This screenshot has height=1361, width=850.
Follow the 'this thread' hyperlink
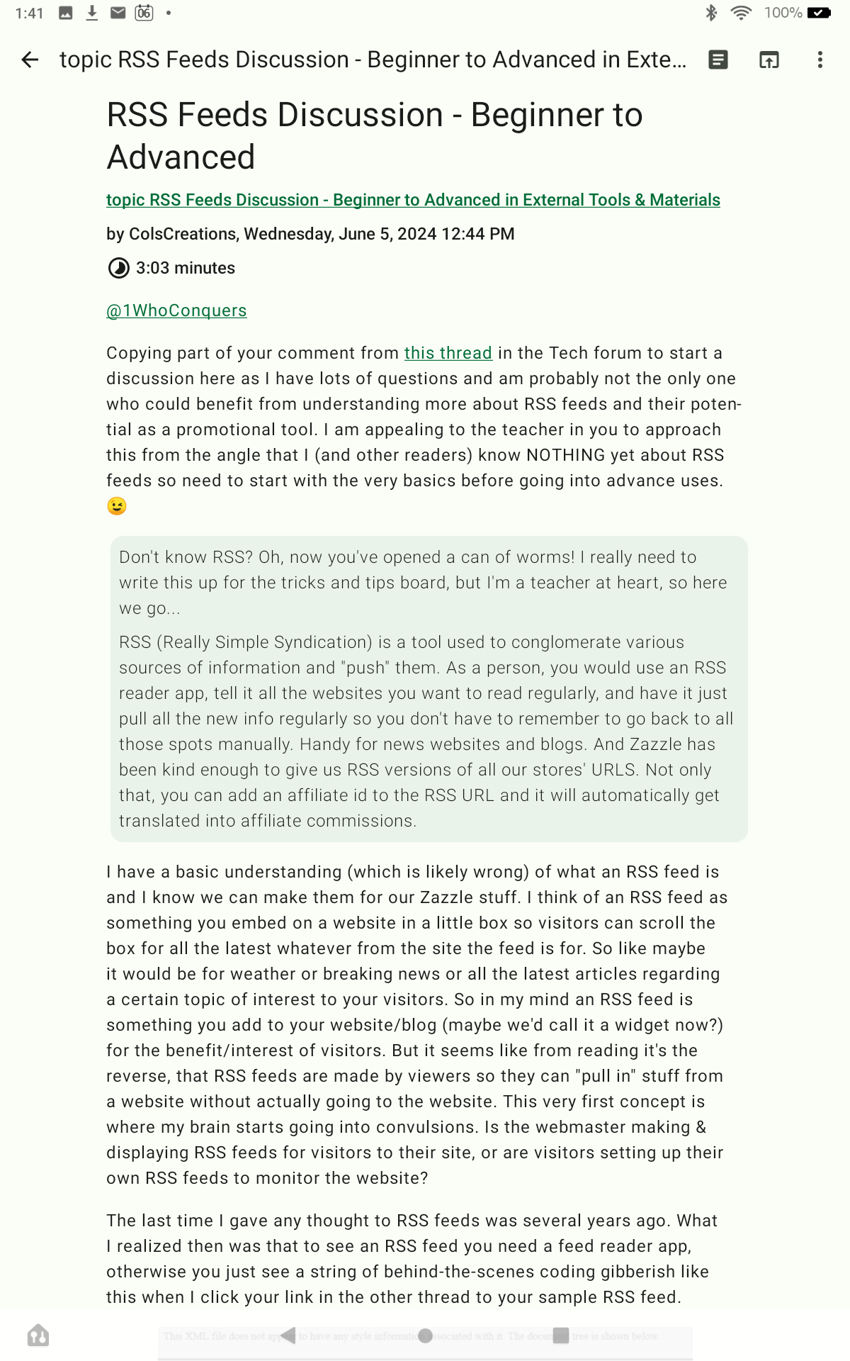448,353
